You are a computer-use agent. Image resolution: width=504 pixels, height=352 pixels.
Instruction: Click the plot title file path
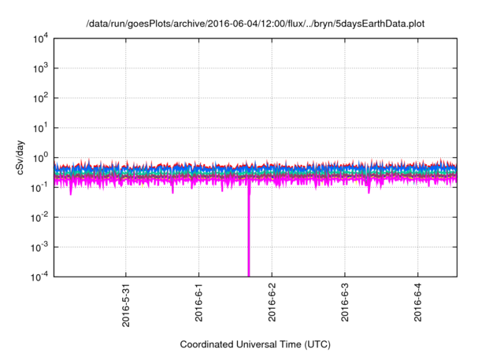[x=255, y=24]
